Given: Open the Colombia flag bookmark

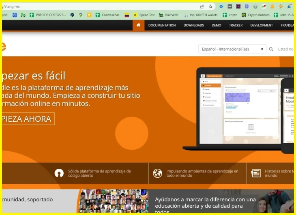Looking at the screenshot, I should (127, 15).
